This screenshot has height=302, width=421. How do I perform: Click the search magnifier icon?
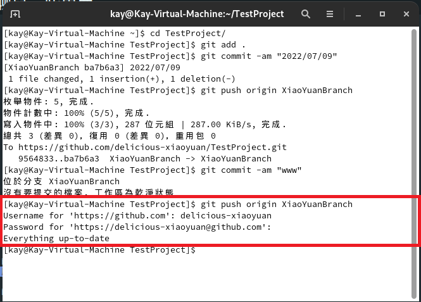(306, 13)
